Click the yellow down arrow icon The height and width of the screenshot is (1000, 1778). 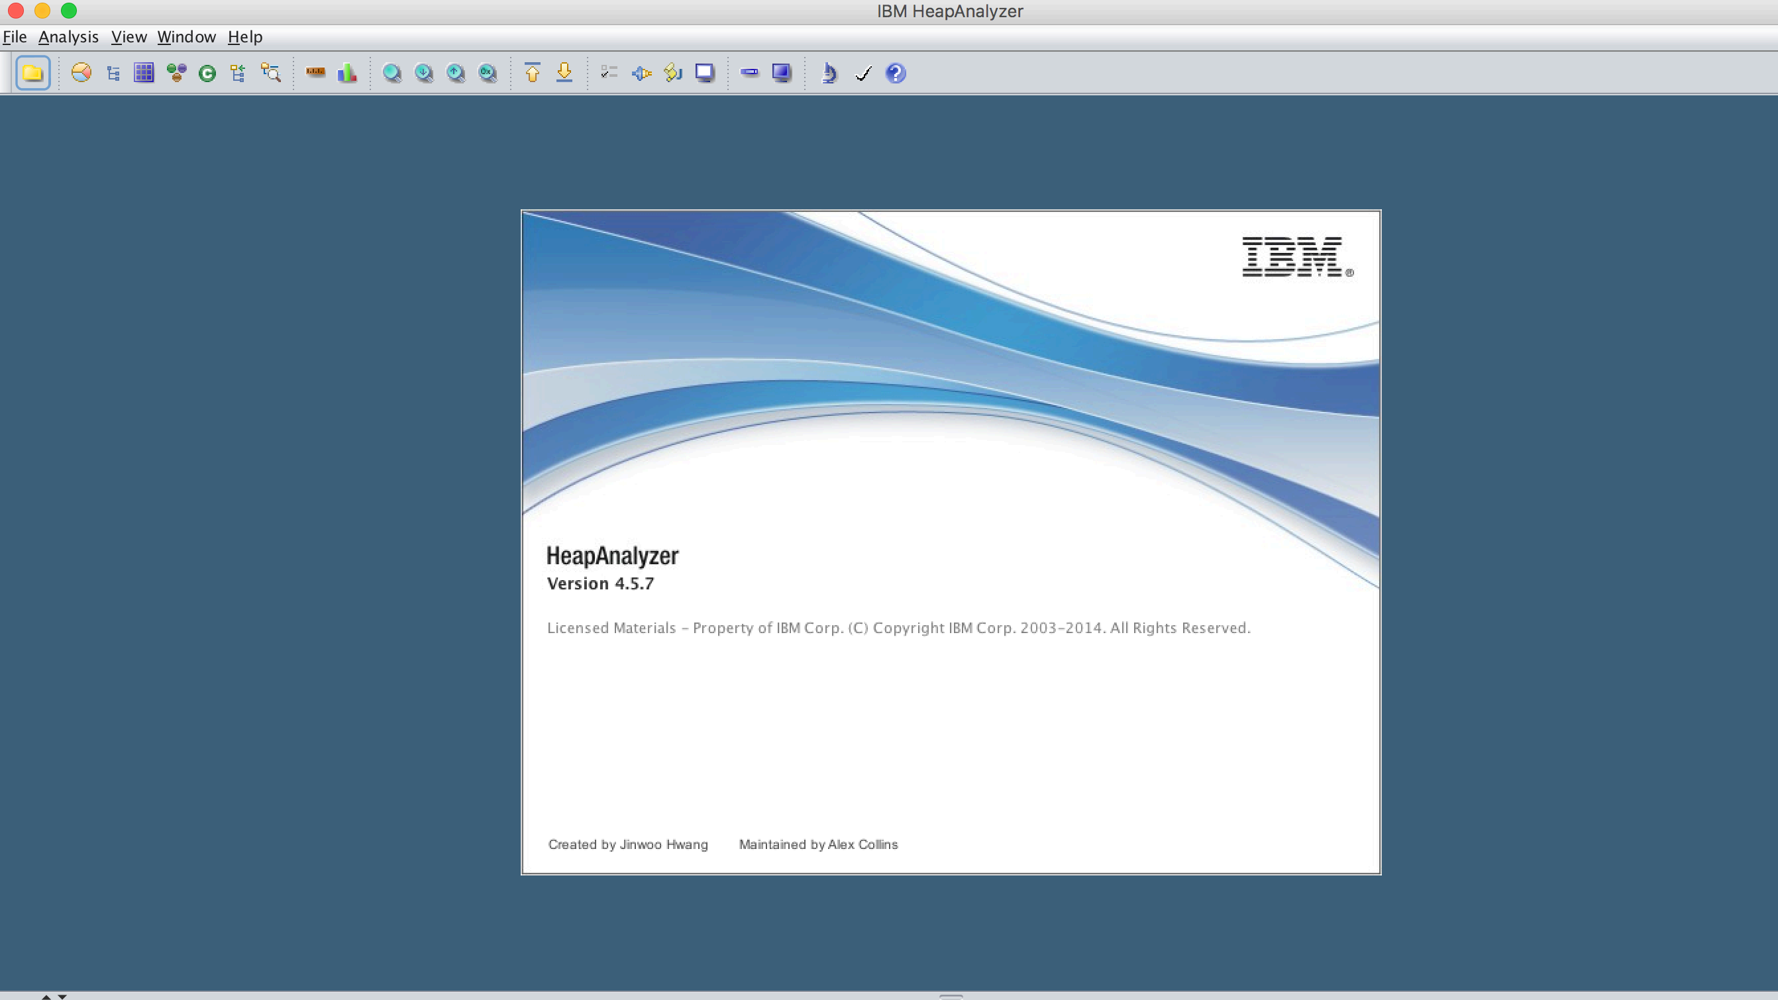coord(564,72)
